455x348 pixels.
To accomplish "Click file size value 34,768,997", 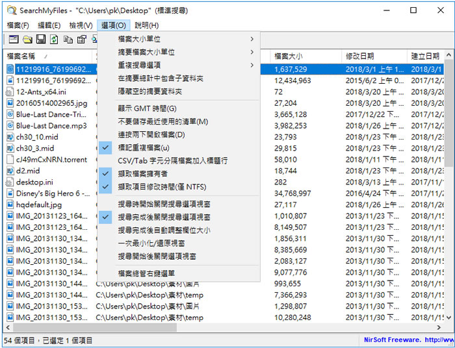I will [292, 193].
